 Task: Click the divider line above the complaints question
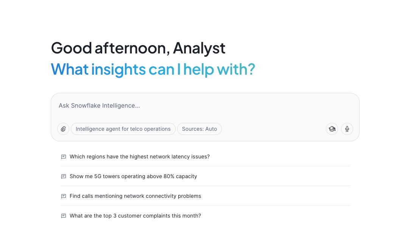(x=205, y=206)
